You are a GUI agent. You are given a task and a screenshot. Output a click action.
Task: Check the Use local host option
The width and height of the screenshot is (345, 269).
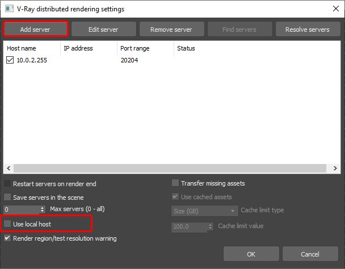[x=7, y=224]
